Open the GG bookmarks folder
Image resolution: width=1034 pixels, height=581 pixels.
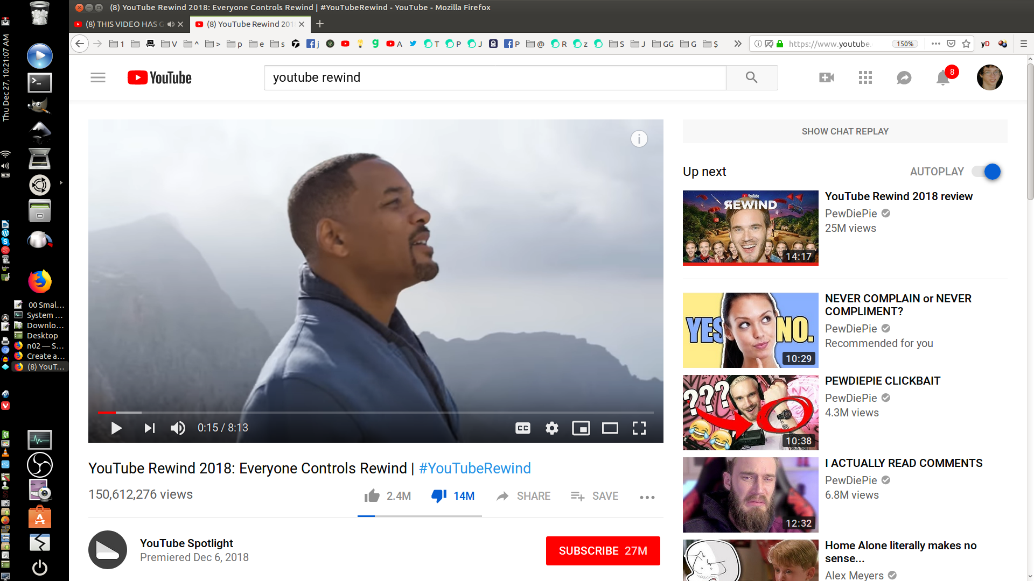point(663,44)
